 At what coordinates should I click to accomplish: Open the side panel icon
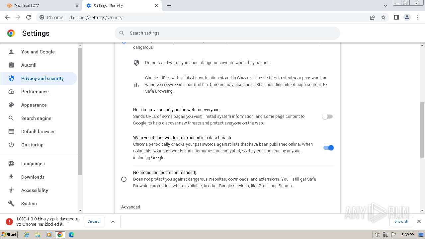[396, 18]
